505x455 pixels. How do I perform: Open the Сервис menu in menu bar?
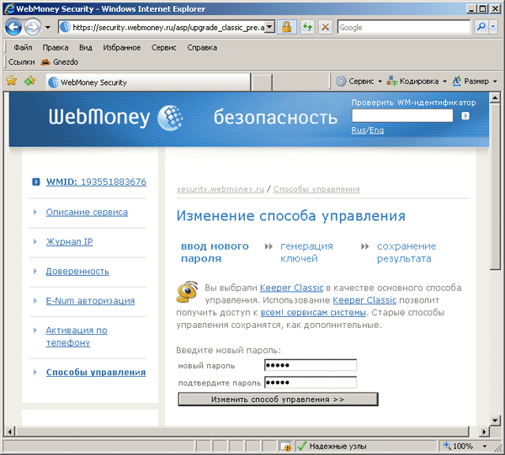tap(164, 48)
